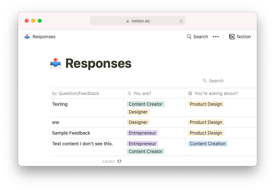Screen dimensions: 275x190
Task: Click the blue Content Creation tag
Action: click(x=208, y=144)
